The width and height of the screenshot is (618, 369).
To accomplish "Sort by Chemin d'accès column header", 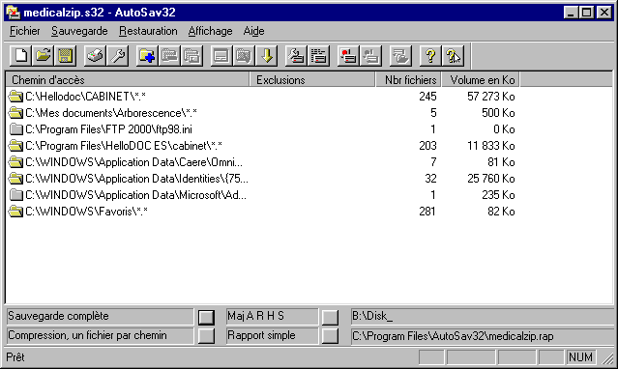I will [128, 80].
